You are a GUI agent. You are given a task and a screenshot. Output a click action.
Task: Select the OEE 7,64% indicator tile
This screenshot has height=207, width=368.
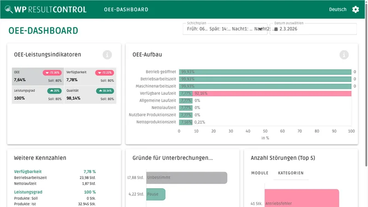tap(38, 76)
